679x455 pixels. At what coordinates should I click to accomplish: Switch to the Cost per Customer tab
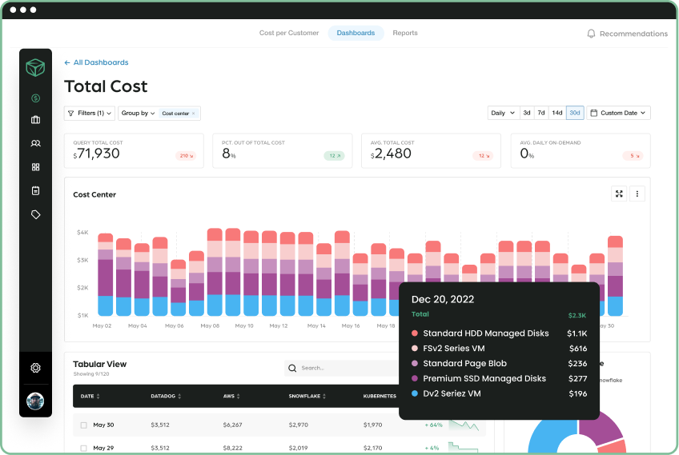(x=288, y=33)
